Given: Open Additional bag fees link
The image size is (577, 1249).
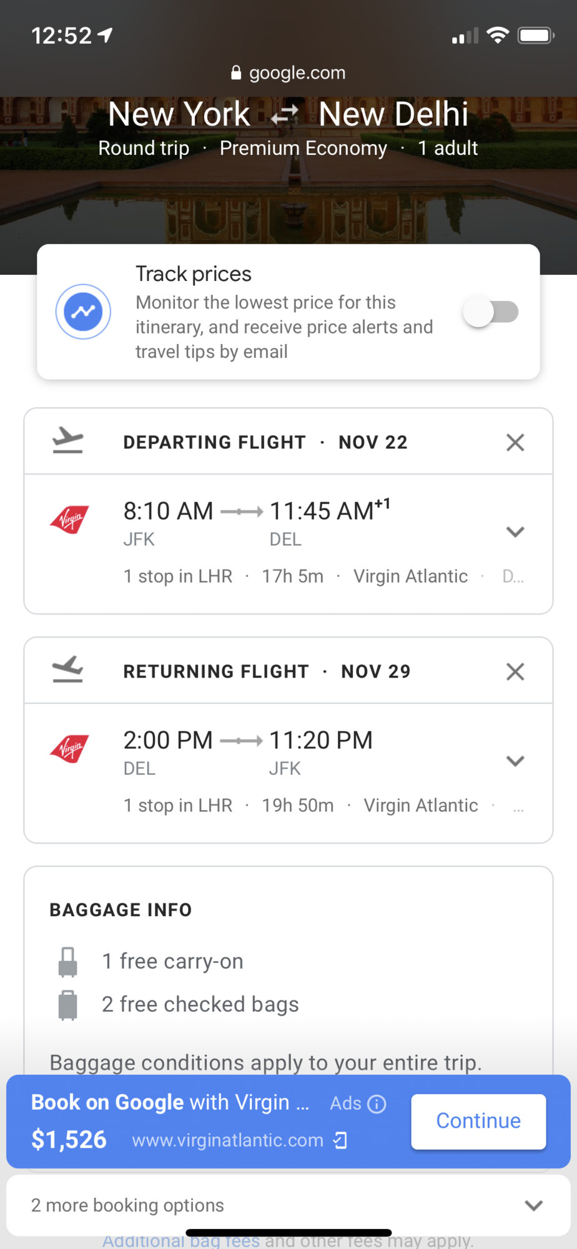Looking at the screenshot, I should coord(181,1242).
